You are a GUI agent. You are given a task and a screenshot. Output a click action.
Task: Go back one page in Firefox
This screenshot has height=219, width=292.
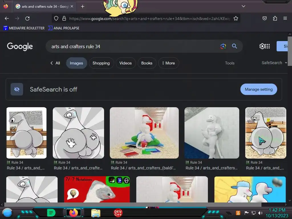tap(7, 19)
